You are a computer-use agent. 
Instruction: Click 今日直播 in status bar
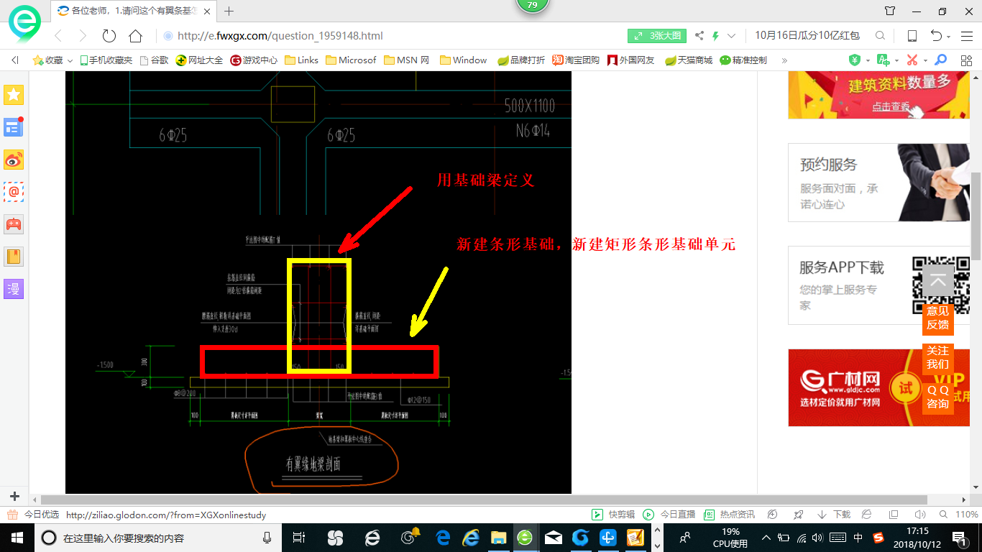[x=669, y=515]
